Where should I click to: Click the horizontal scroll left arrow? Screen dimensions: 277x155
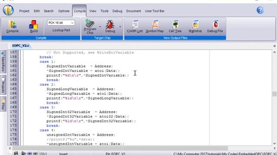tap(10, 148)
